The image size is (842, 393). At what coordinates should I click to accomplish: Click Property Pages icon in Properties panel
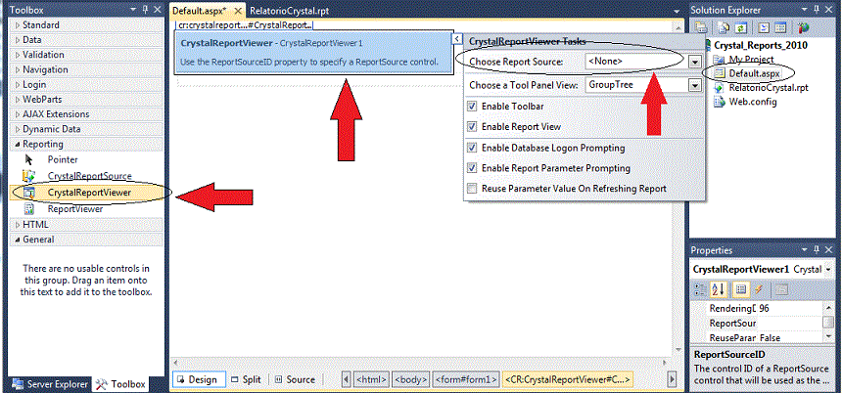click(781, 289)
